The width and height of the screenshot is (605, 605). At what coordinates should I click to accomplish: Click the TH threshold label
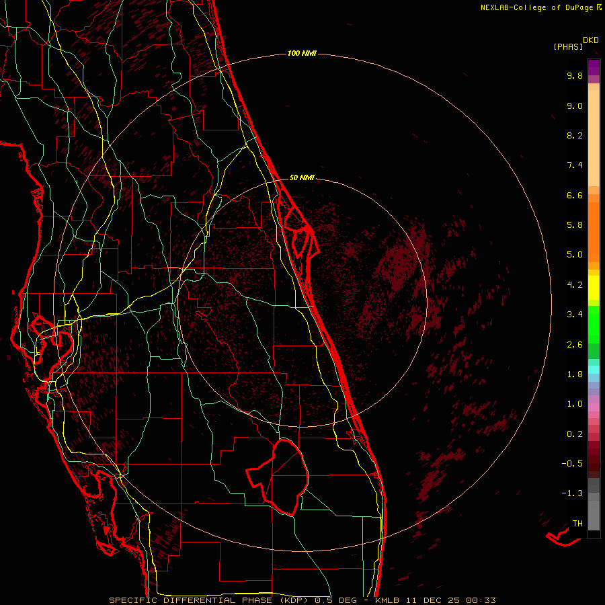(x=577, y=524)
